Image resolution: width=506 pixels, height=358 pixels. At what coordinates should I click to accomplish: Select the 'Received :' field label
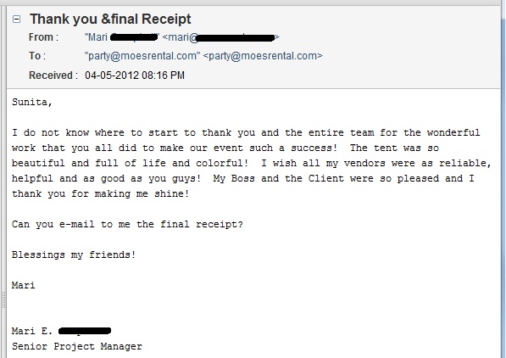point(53,76)
